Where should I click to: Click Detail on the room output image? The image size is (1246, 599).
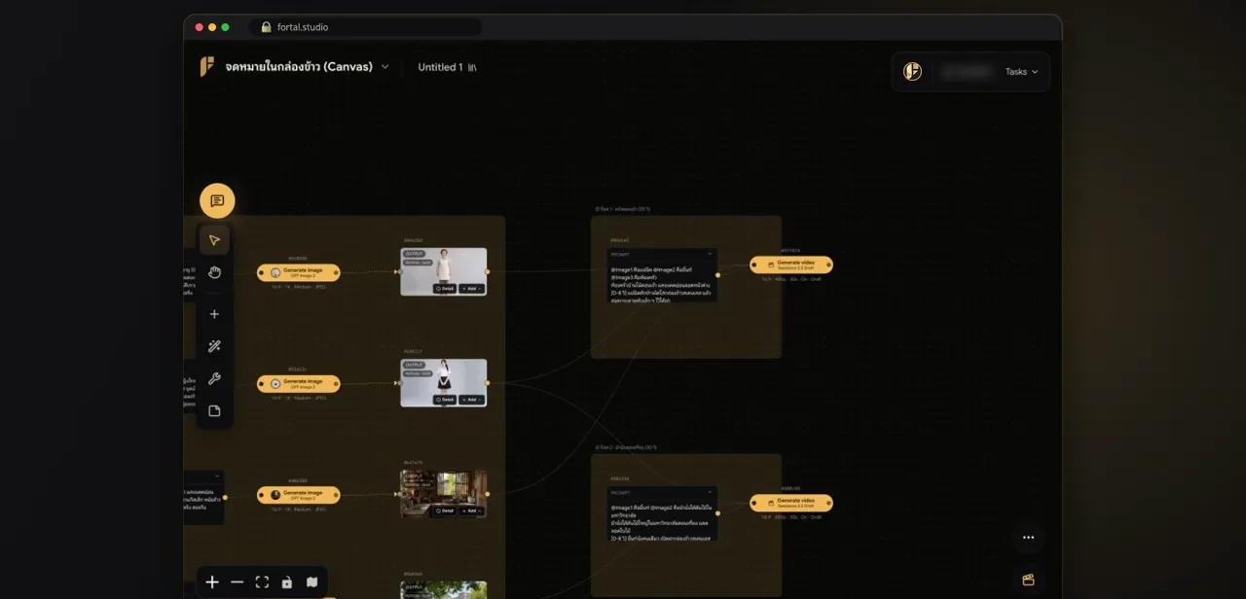(445, 511)
